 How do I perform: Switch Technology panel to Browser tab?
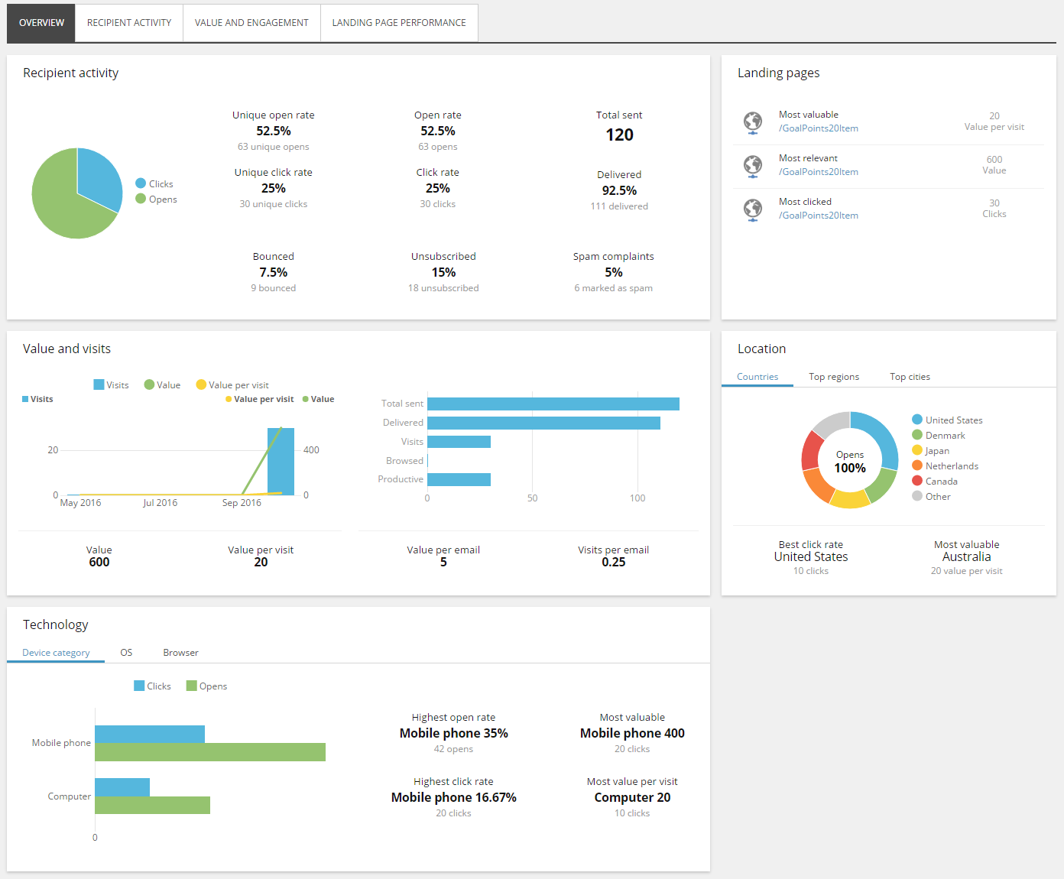point(180,653)
